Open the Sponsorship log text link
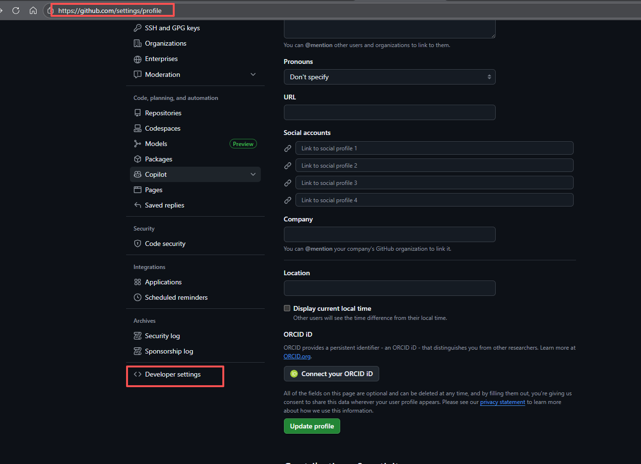The height and width of the screenshot is (464, 641). (x=169, y=351)
